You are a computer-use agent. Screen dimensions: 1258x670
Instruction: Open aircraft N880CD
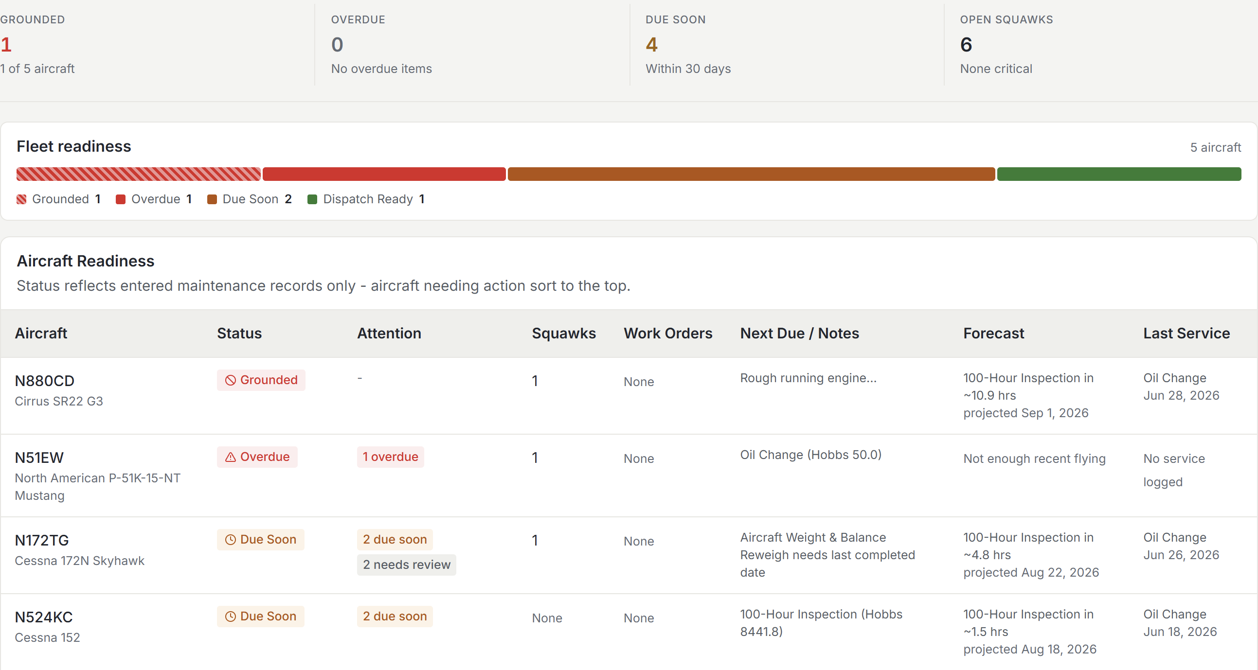click(44, 381)
